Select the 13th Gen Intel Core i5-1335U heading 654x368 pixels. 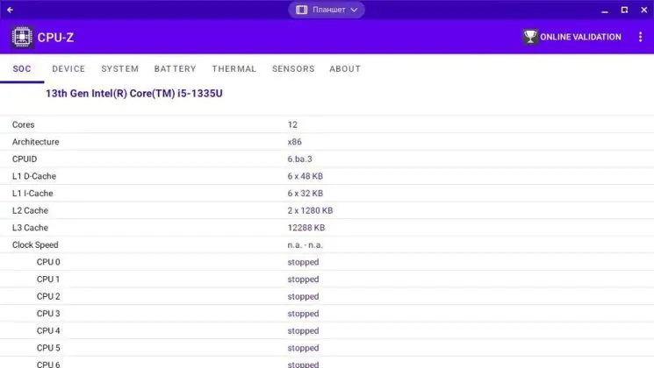click(134, 93)
